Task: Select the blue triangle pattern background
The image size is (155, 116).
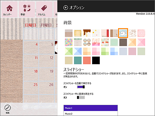Action: (x=78, y=51)
